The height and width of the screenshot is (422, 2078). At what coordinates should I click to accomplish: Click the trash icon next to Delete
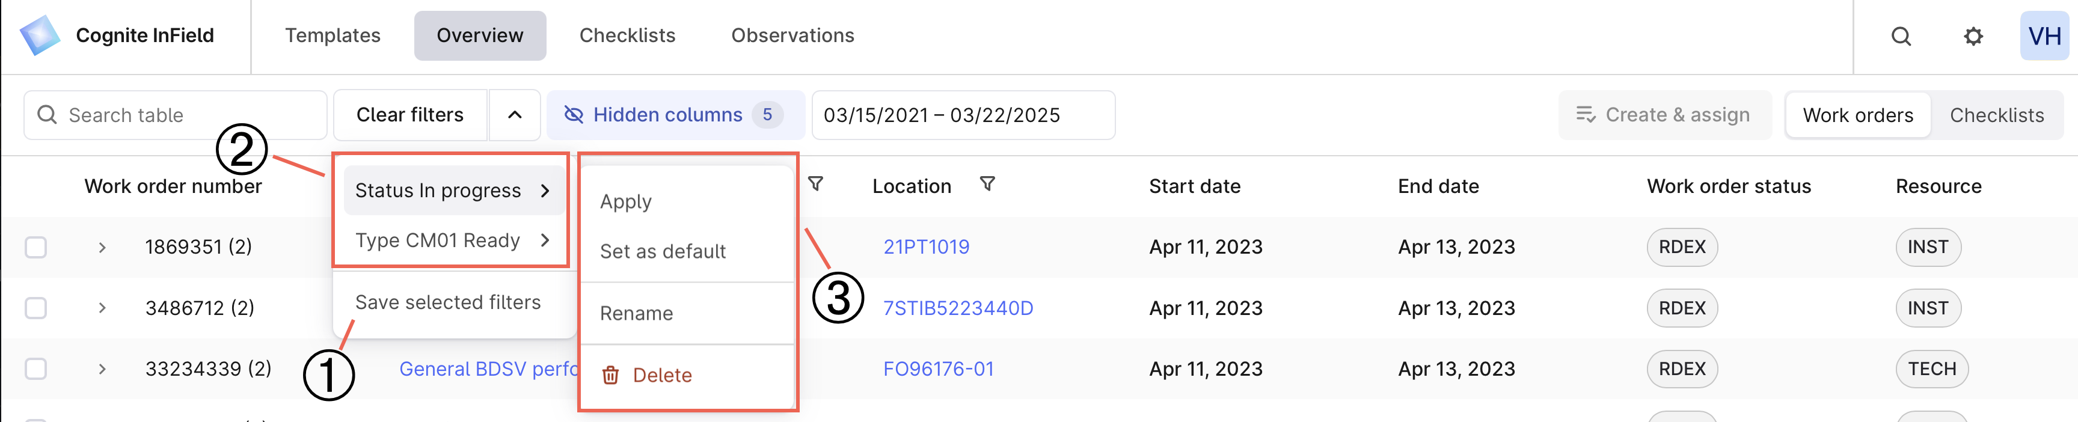[611, 375]
